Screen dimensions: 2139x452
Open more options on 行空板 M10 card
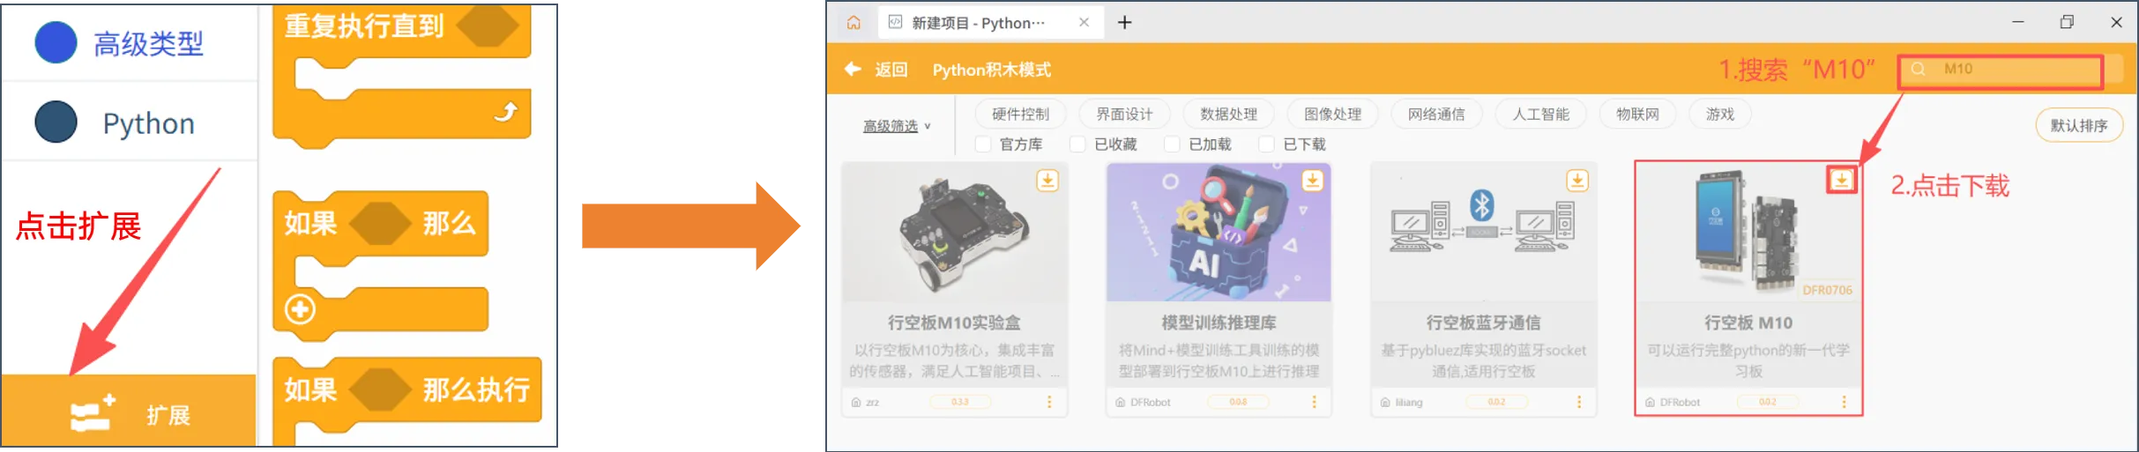1844,402
